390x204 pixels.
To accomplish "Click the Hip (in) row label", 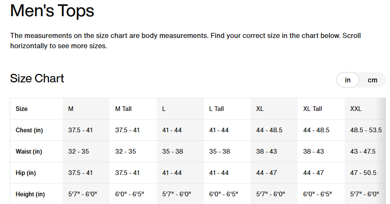I will pos(26,173).
